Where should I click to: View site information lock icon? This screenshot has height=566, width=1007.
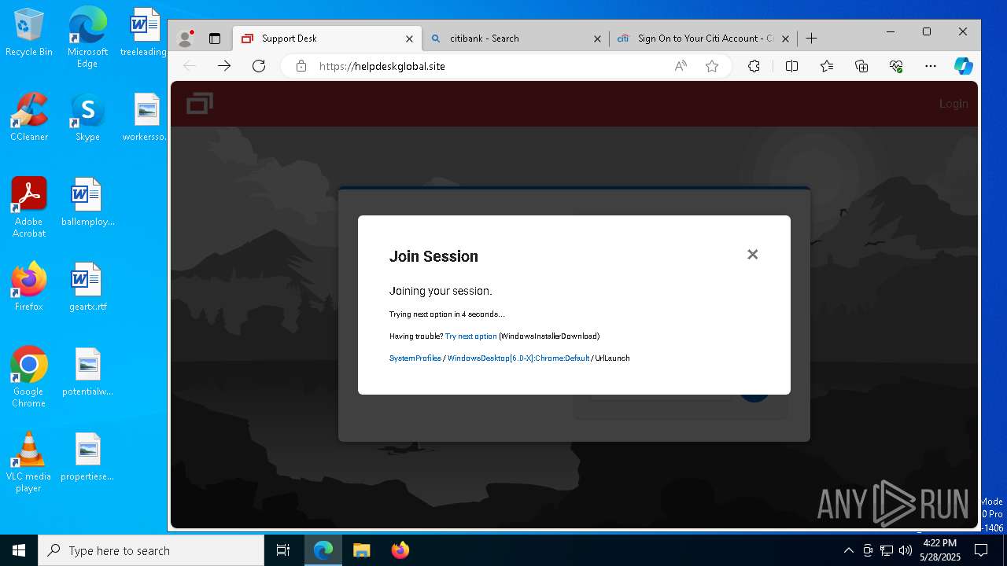pos(301,66)
